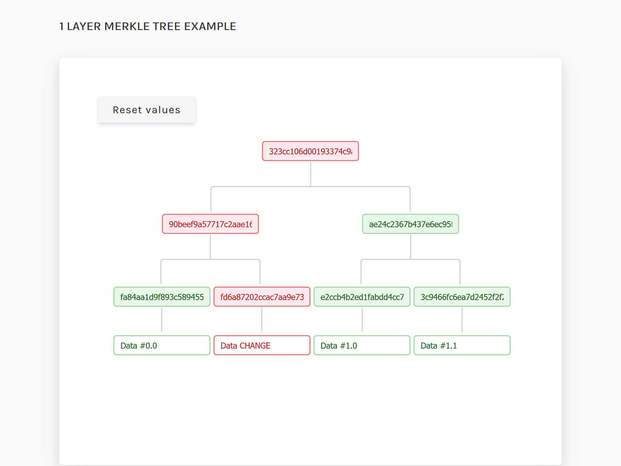Select leaf hash fa84aa1d9f893c589455
The image size is (621, 466).
(162, 297)
